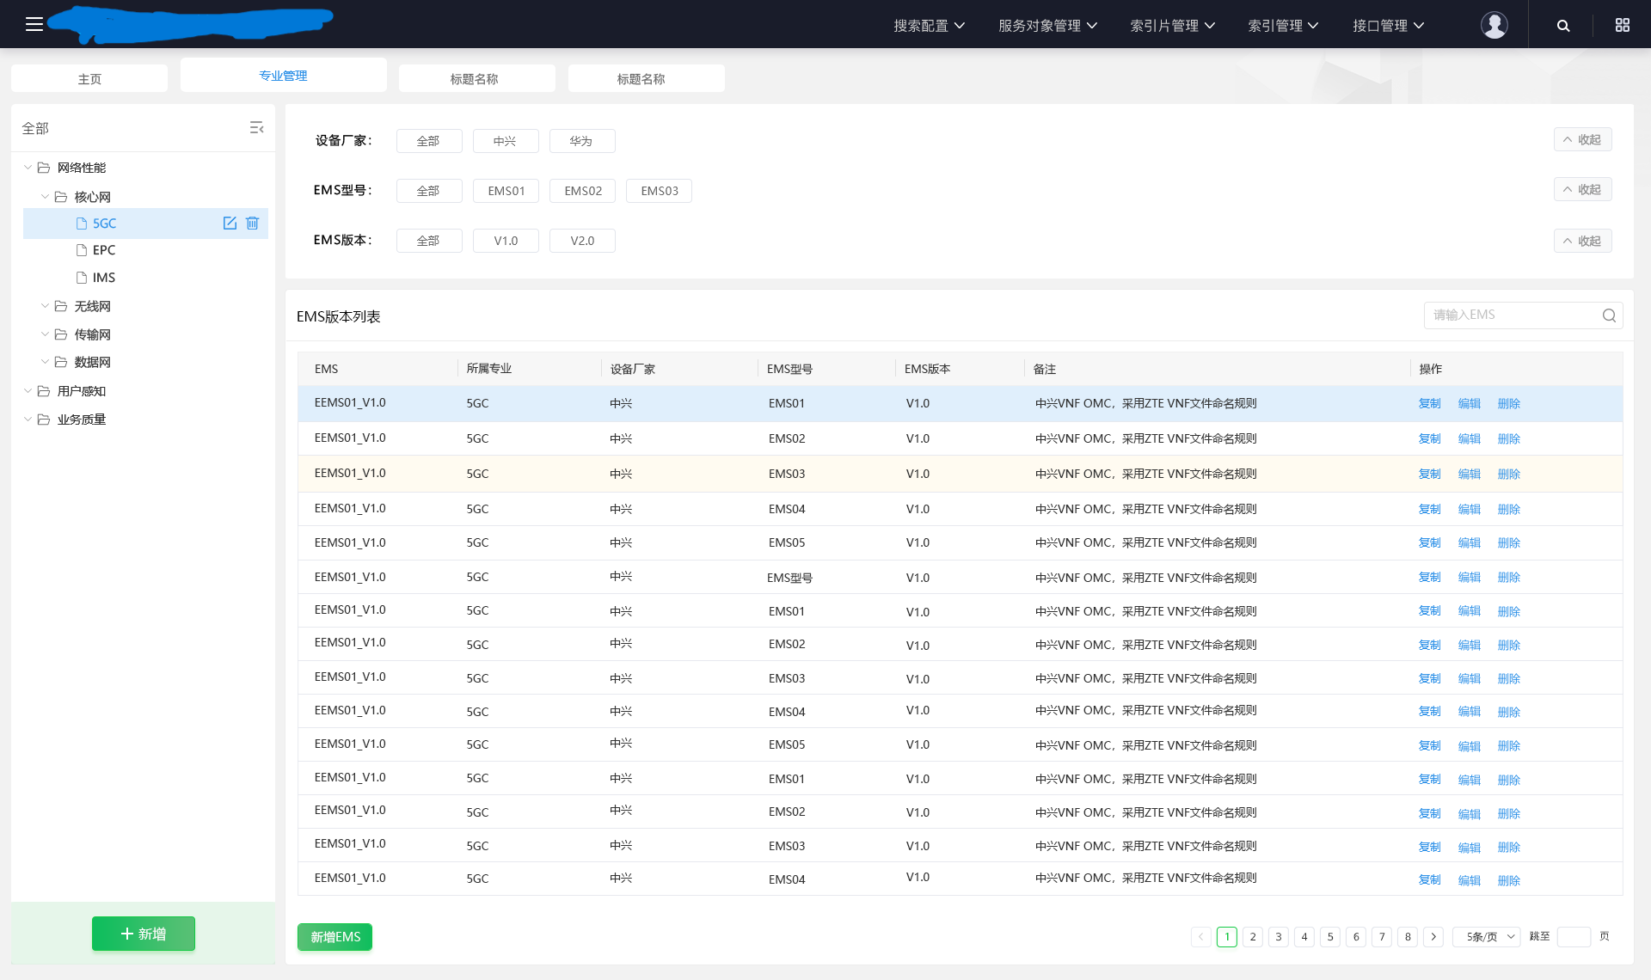Select the 5GC tree item

click(145, 224)
